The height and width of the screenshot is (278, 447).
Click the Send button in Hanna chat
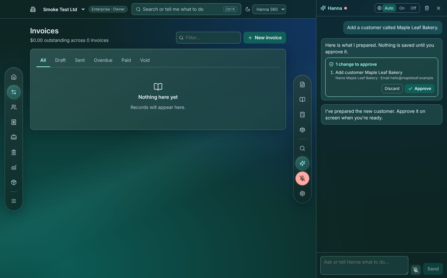point(433,269)
